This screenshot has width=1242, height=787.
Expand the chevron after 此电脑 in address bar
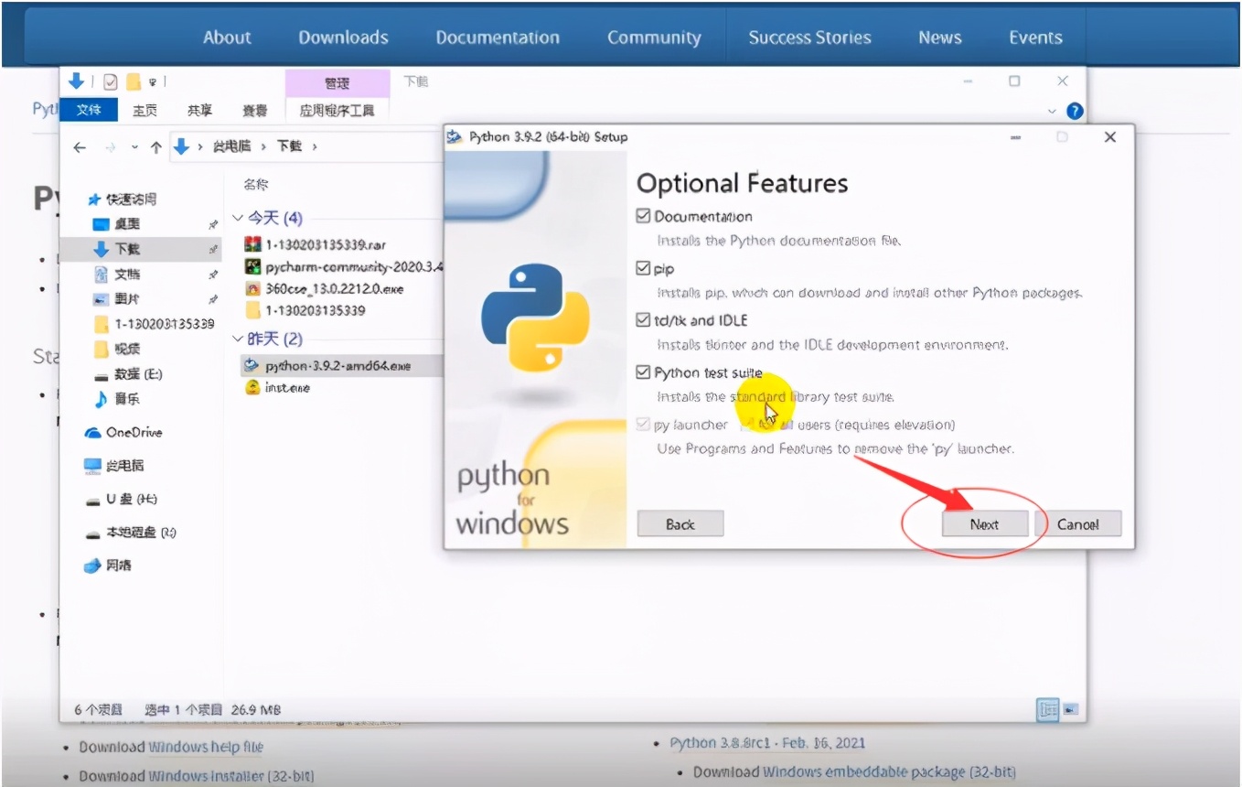click(263, 146)
